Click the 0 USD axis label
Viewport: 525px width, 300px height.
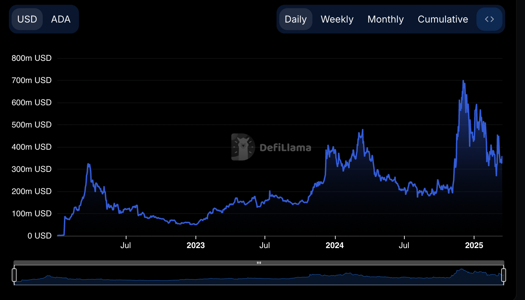[39, 236]
